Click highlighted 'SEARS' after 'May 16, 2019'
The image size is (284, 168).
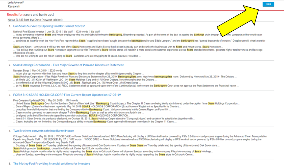[86, 106]
